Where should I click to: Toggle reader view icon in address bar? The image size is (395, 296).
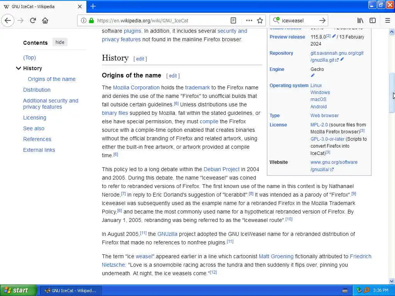pos(233,20)
